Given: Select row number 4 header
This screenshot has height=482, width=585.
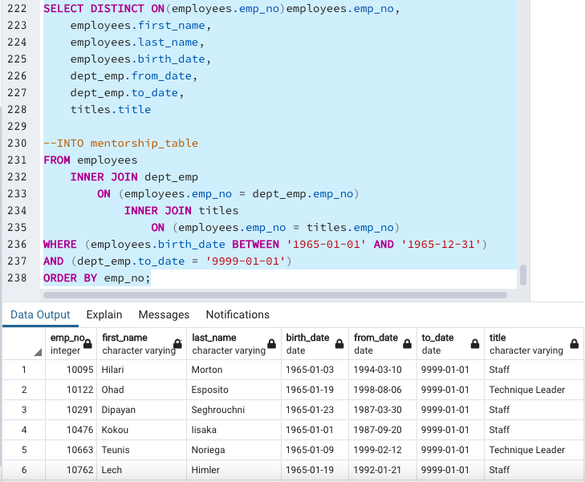Looking at the screenshot, I should point(24,430).
